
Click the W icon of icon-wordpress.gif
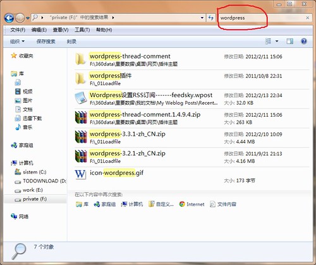point(80,175)
